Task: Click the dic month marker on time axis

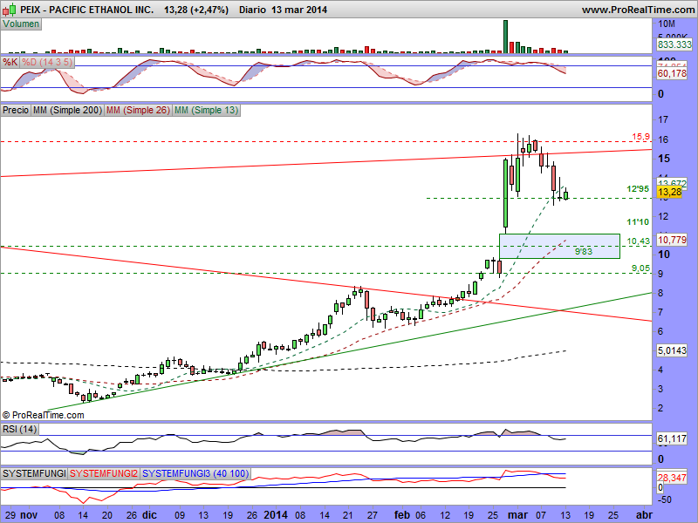Action: click(149, 515)
